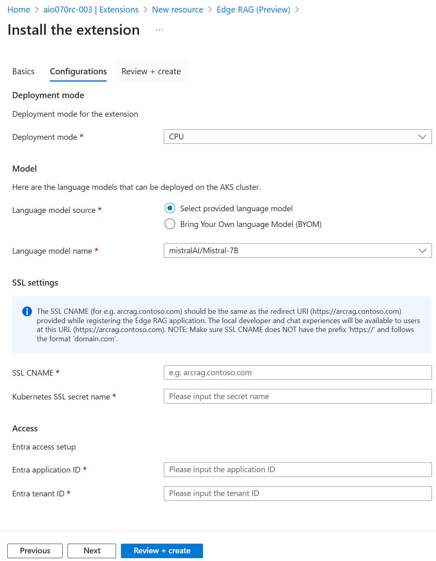The width and height of the screenshot is (436, 561).
Task: Click the info icon in the SSL settings notice
Action: click(27, 311)
